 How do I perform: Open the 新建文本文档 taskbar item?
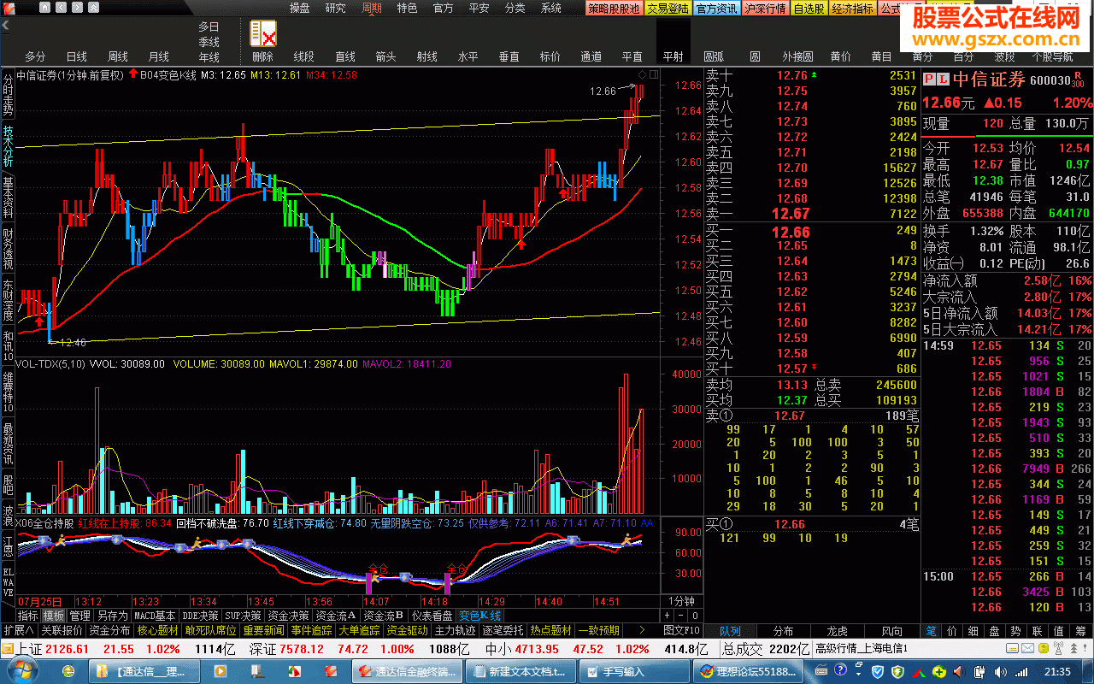click(x=521, y=671)
